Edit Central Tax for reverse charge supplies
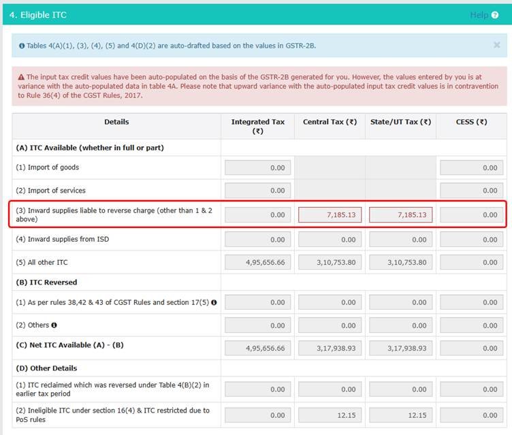 point(330,214)
